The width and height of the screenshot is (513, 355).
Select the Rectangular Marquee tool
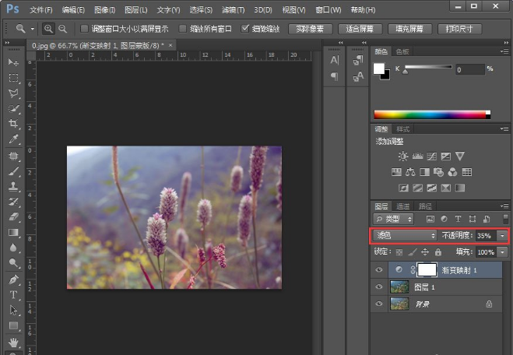[13, 78]
